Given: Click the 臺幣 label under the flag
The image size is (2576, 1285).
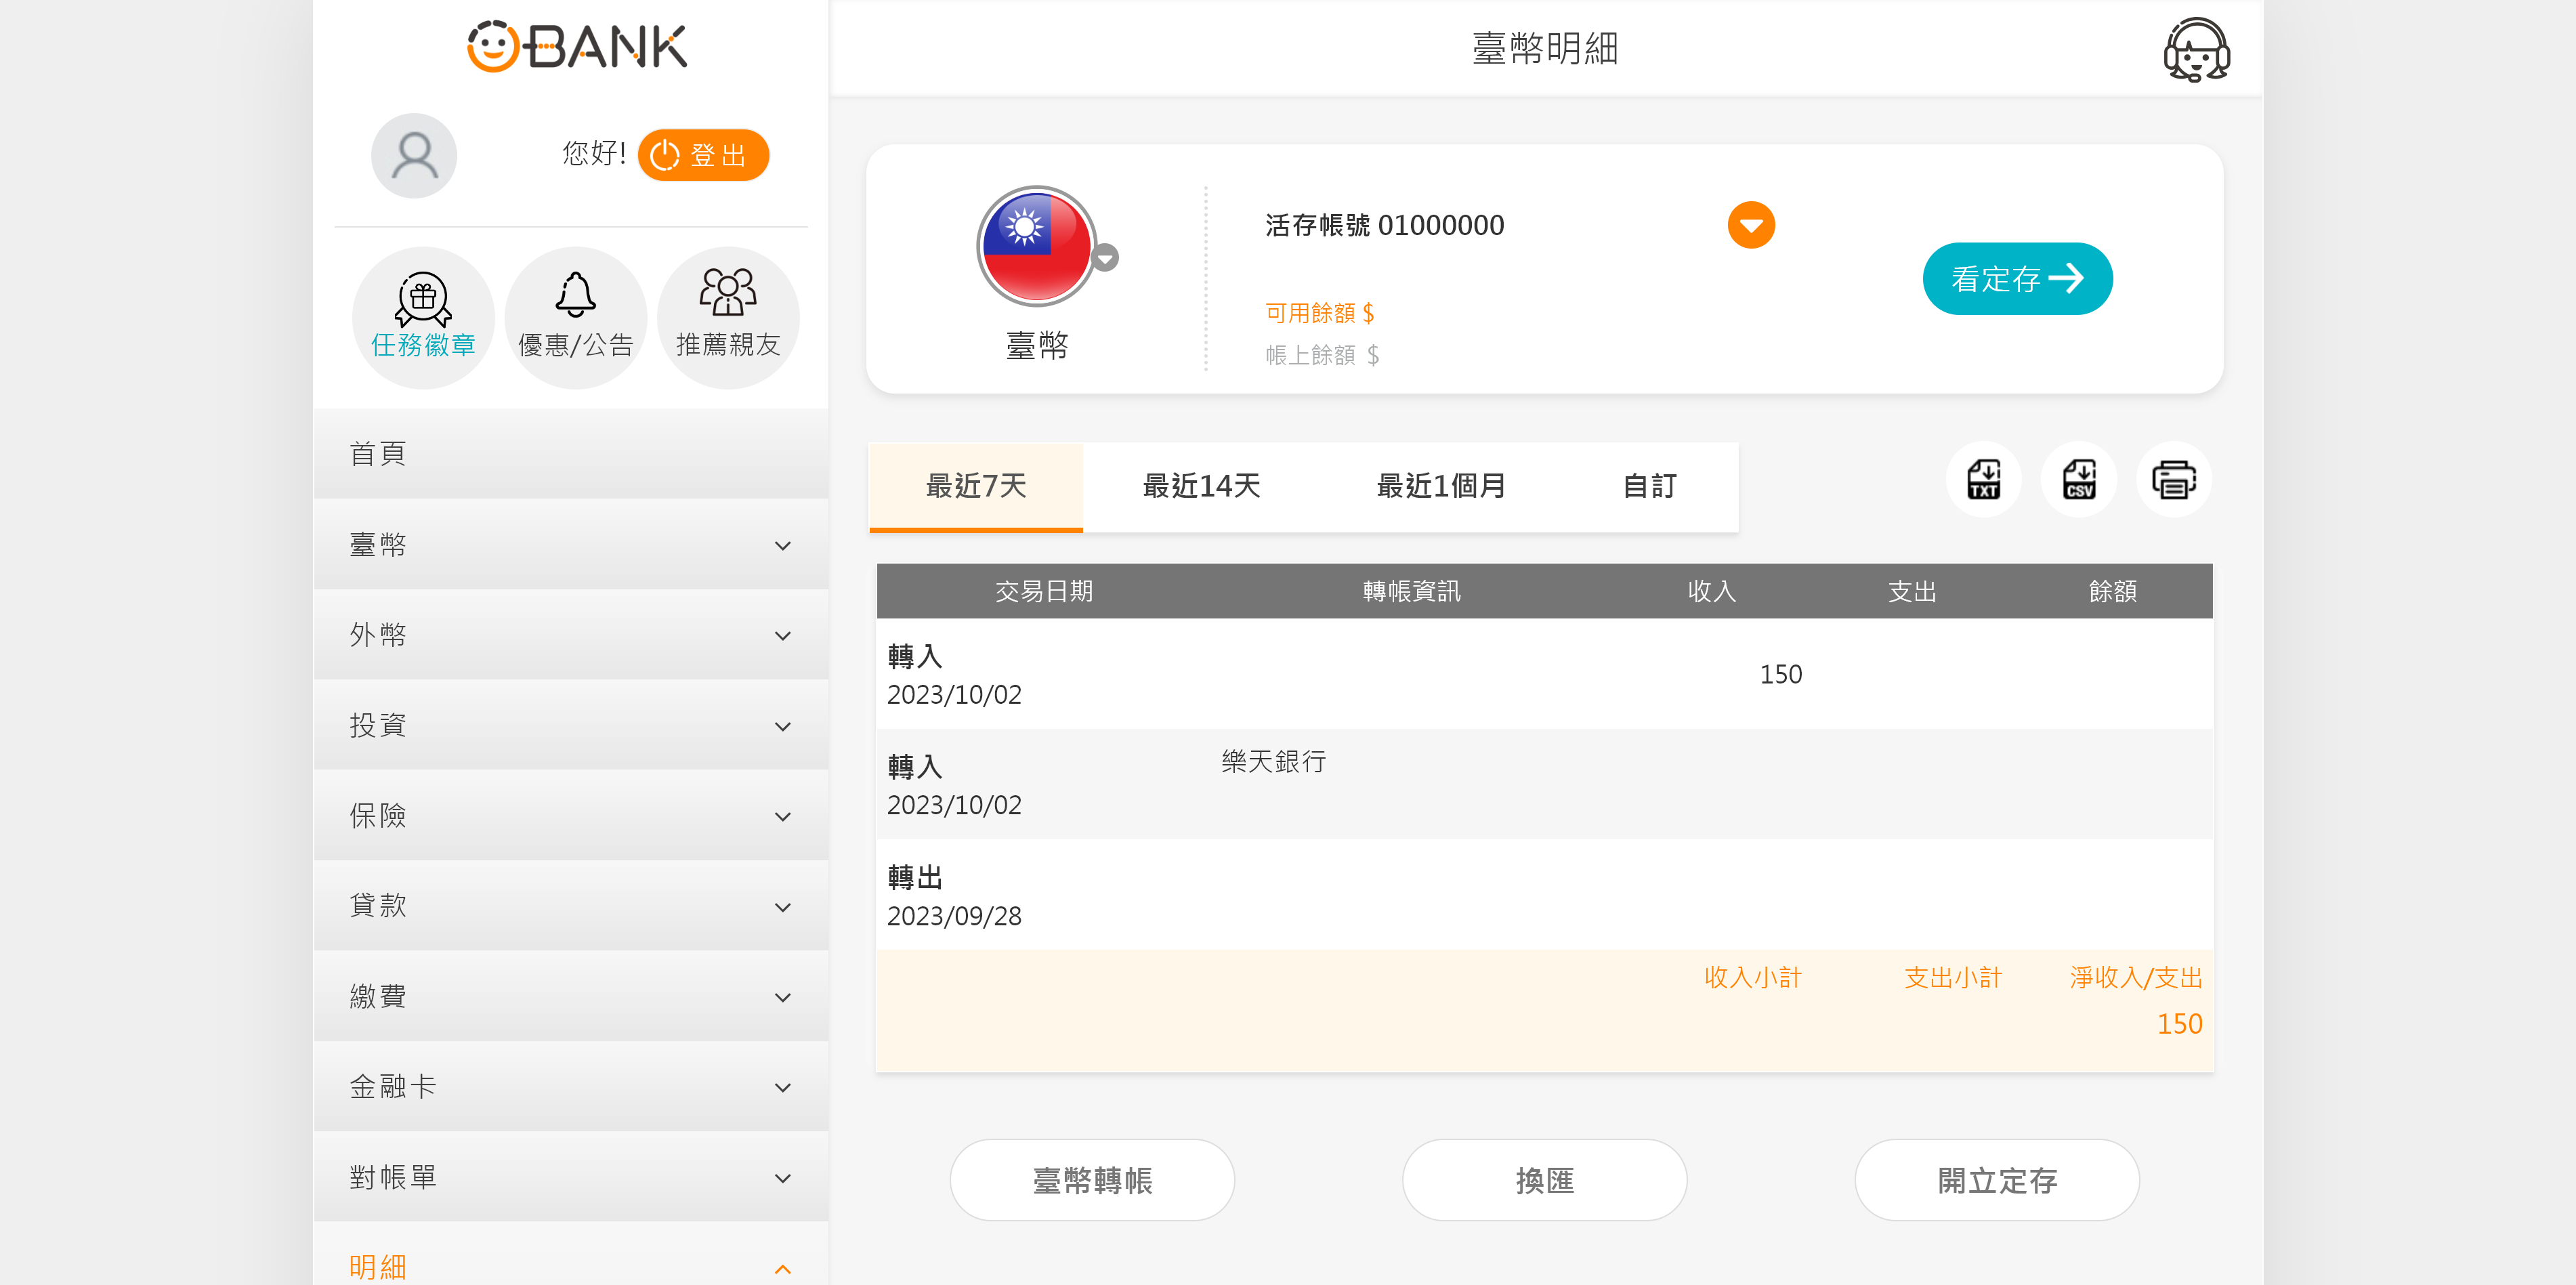Looking at the screenshot, I should (1036, 346).
